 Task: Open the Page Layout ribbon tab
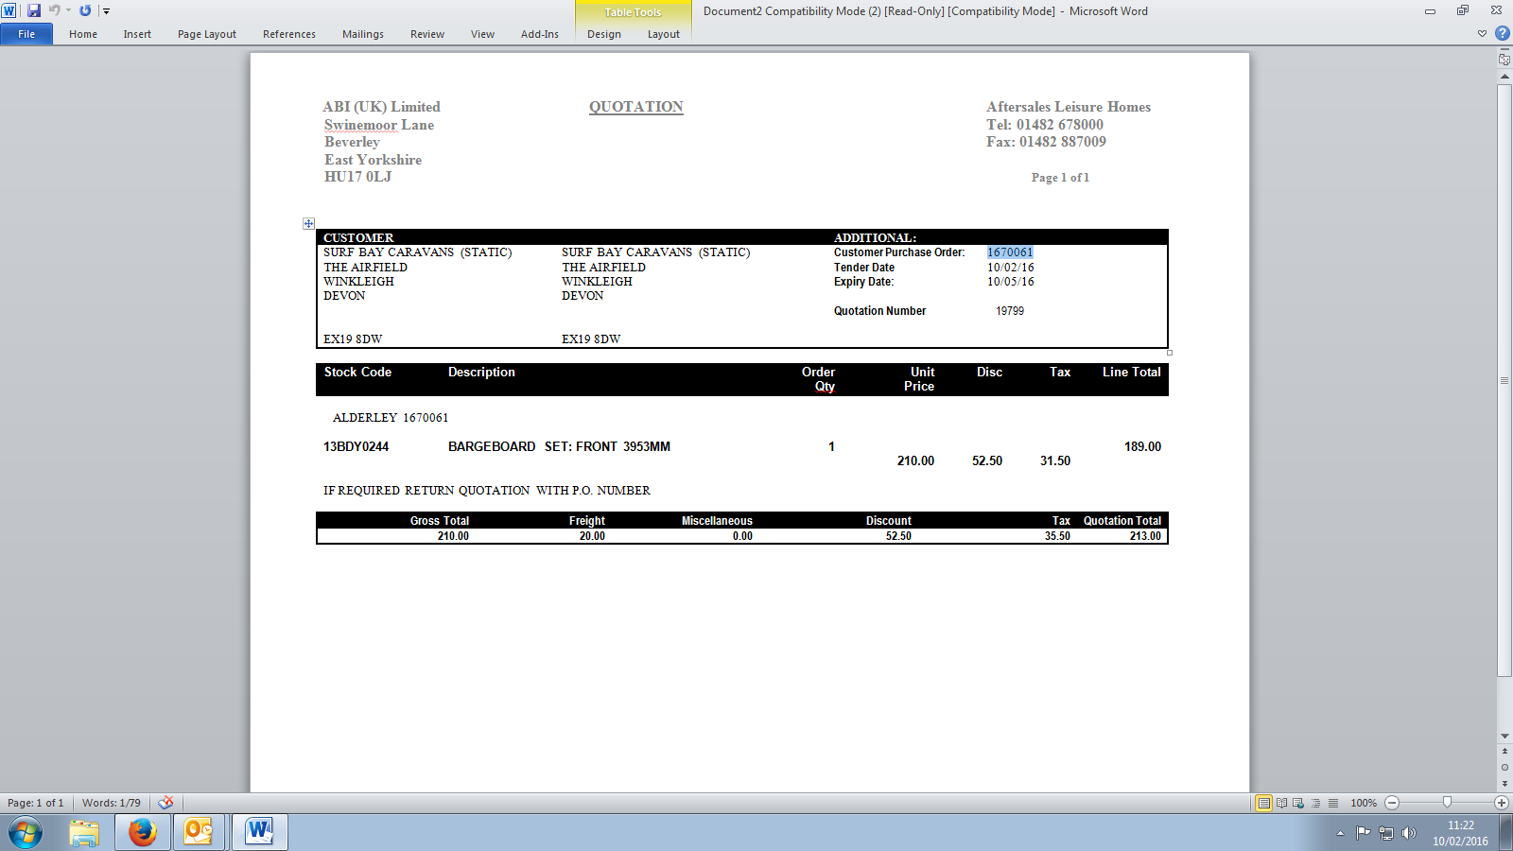pos(207,34)
